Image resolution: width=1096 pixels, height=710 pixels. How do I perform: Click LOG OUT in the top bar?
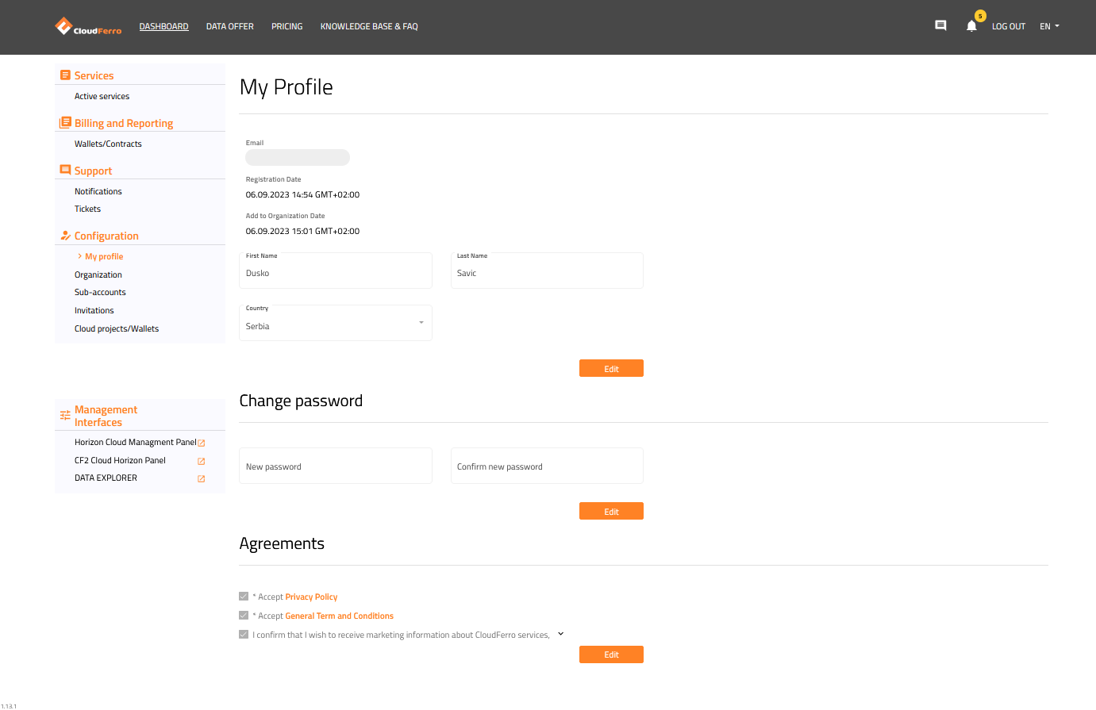click(1008, 25)
